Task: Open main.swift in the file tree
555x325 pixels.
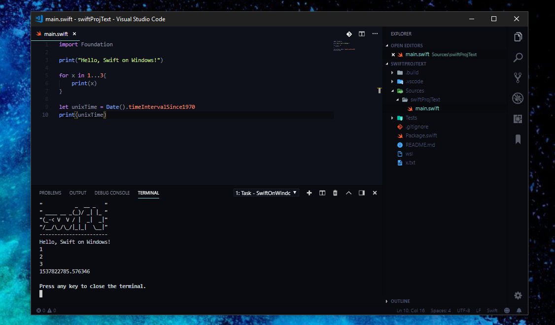Action: pos(427,108)
